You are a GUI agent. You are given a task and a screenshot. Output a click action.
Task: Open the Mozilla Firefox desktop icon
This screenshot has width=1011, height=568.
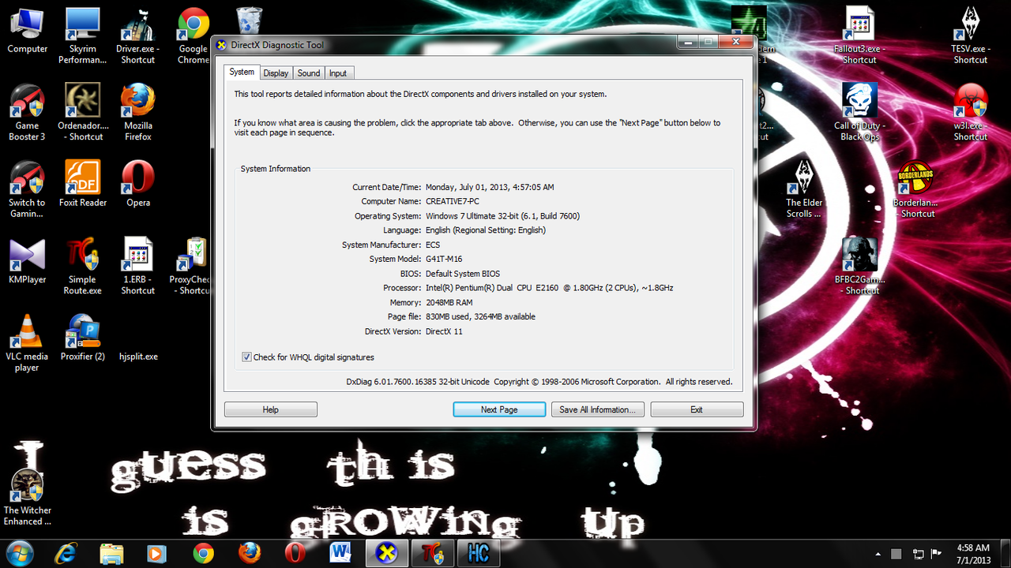point(138,112)
